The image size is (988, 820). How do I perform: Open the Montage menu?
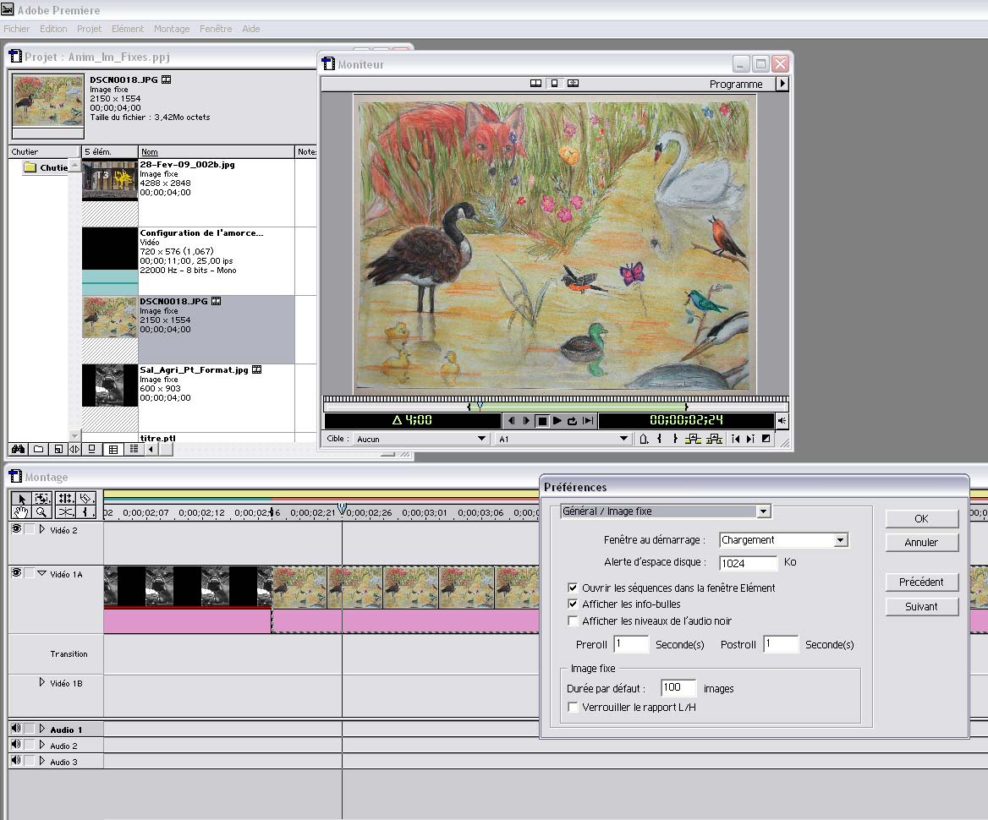172,29
